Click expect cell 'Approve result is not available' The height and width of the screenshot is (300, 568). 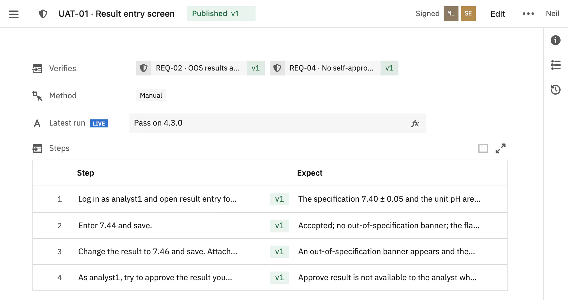click(387, 277)
